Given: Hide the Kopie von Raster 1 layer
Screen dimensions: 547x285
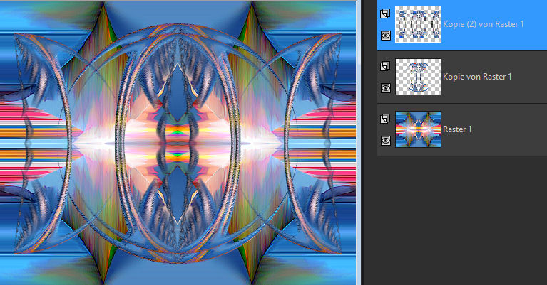Looking at the screenshot, I should point(386,88).
